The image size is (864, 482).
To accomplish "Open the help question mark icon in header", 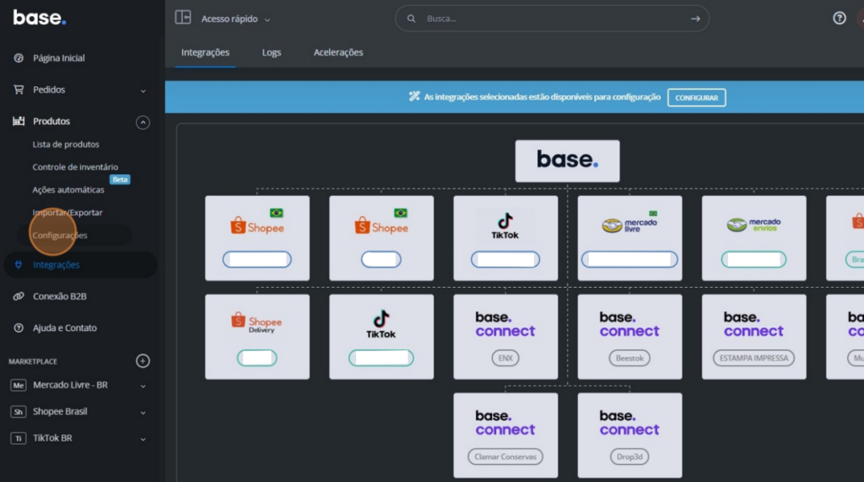I will [840, 19].
